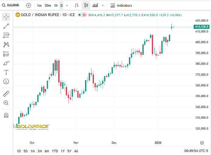Open chart settings gear icon
Viewport: 211px width, 155px height.
click(x=202, y=143)
